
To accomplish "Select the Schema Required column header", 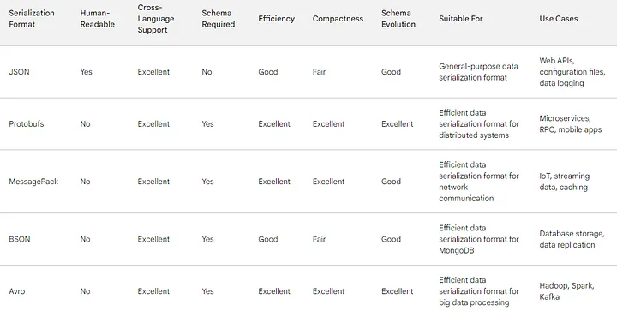I will point(219,19).
